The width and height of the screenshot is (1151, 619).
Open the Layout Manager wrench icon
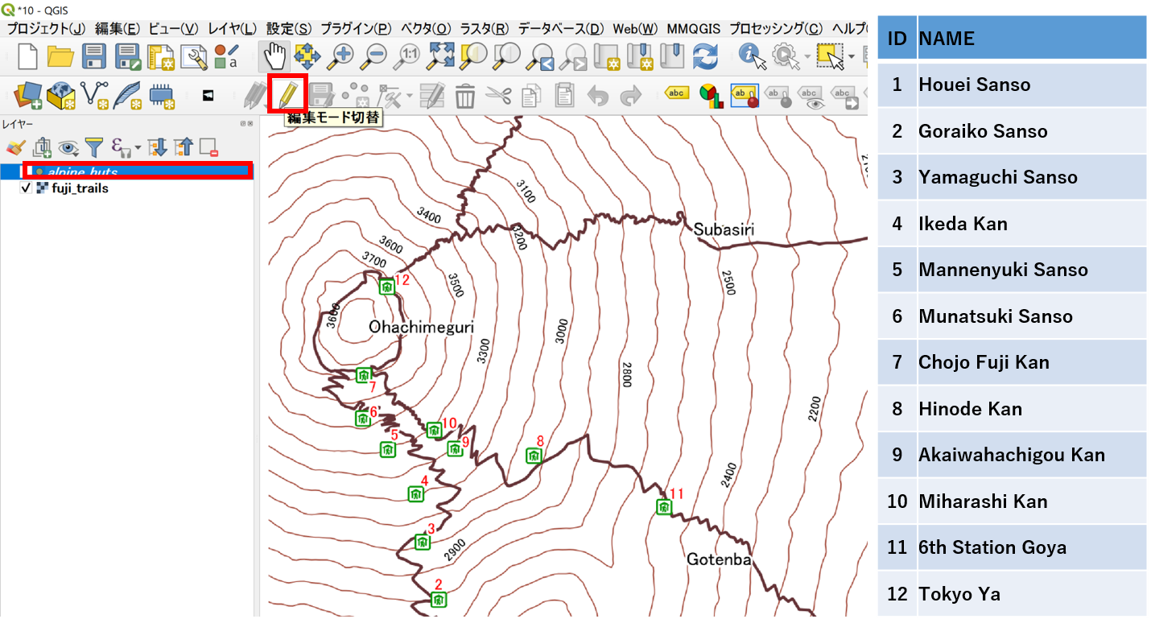pyautogui.click(x=194, y=56)
